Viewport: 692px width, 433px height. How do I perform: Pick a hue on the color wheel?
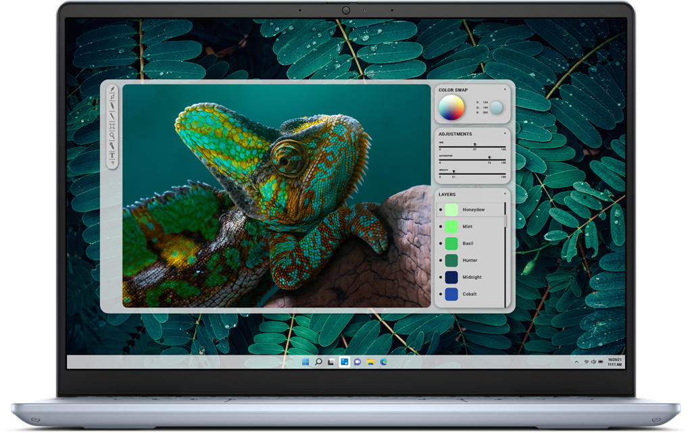coord(452,107)
